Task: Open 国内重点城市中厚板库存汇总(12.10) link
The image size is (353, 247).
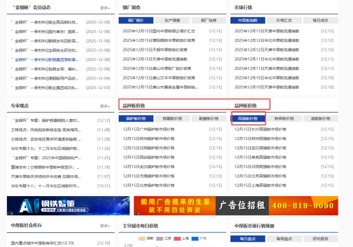Action: (x=42, y=243)
